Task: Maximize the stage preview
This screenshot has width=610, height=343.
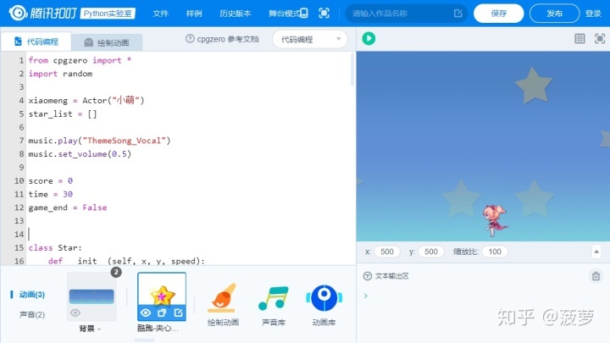Action: (600, 38)
